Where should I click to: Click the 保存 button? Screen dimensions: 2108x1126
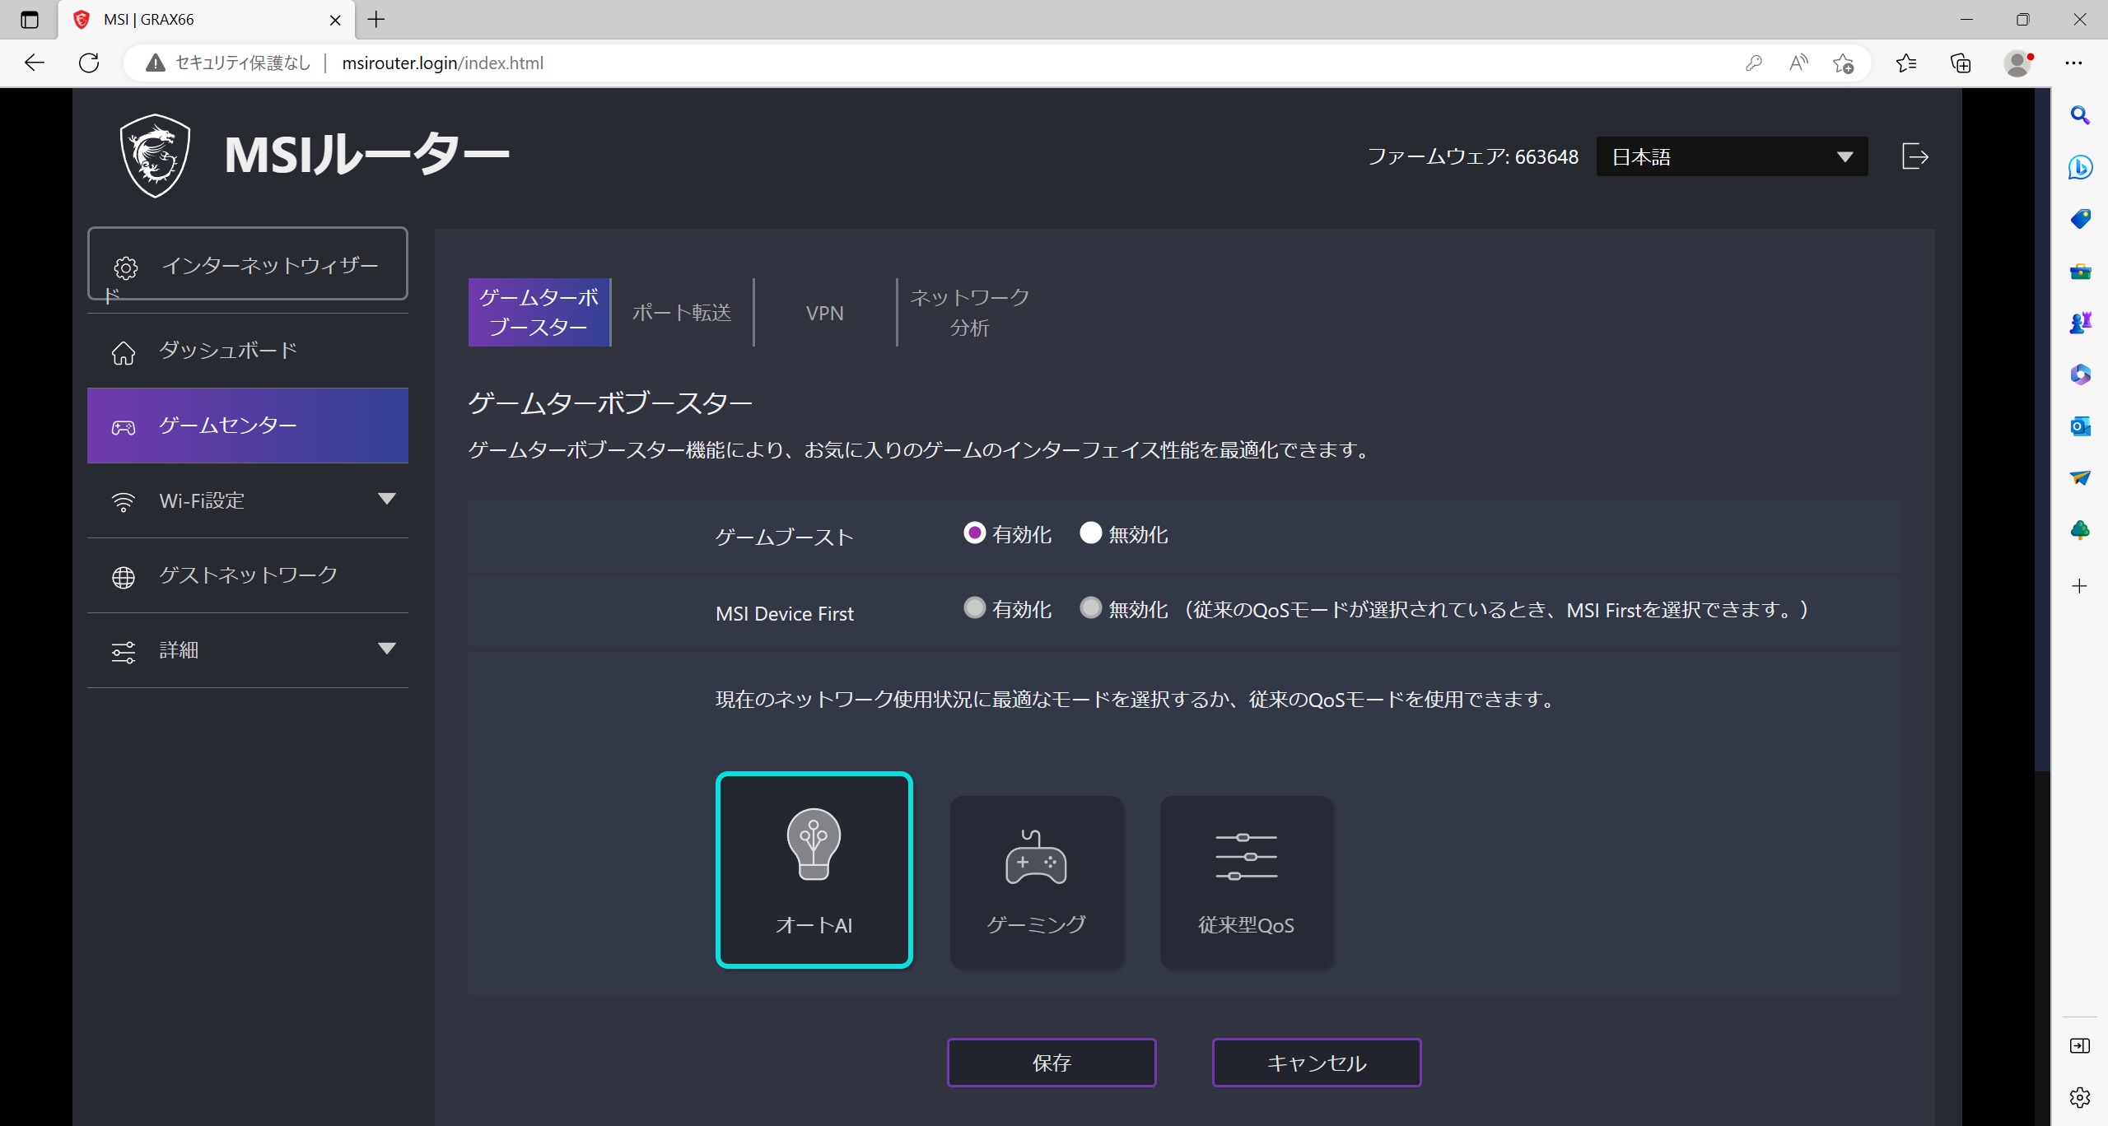tap(1052, 1063)
